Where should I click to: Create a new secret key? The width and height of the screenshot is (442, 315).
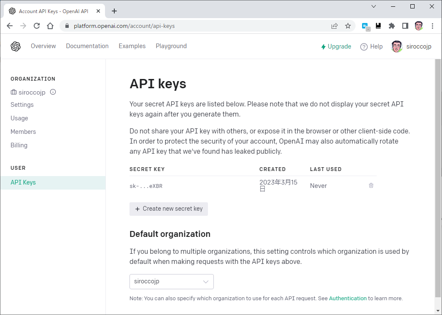169,209
